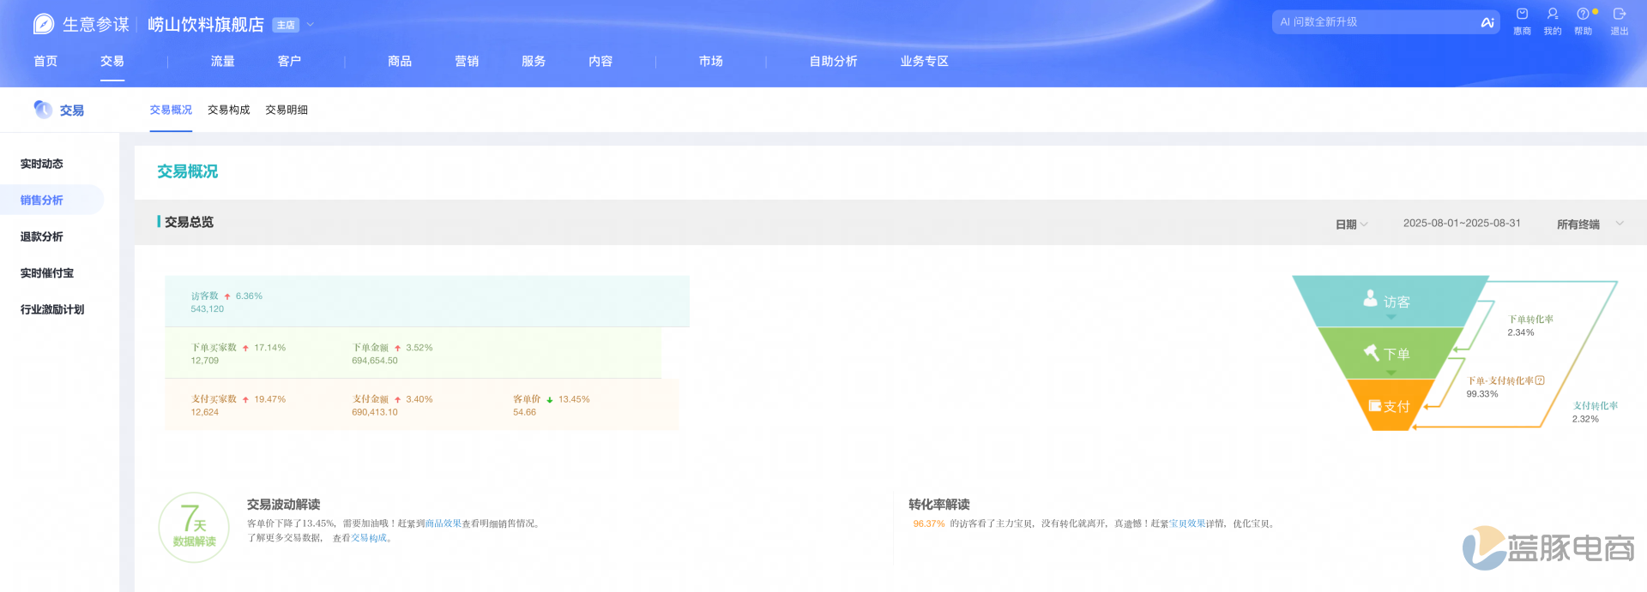Follow the 商品效果 link
The image size is (1647, 592).
pyautogui.click(x=443, y=523)
